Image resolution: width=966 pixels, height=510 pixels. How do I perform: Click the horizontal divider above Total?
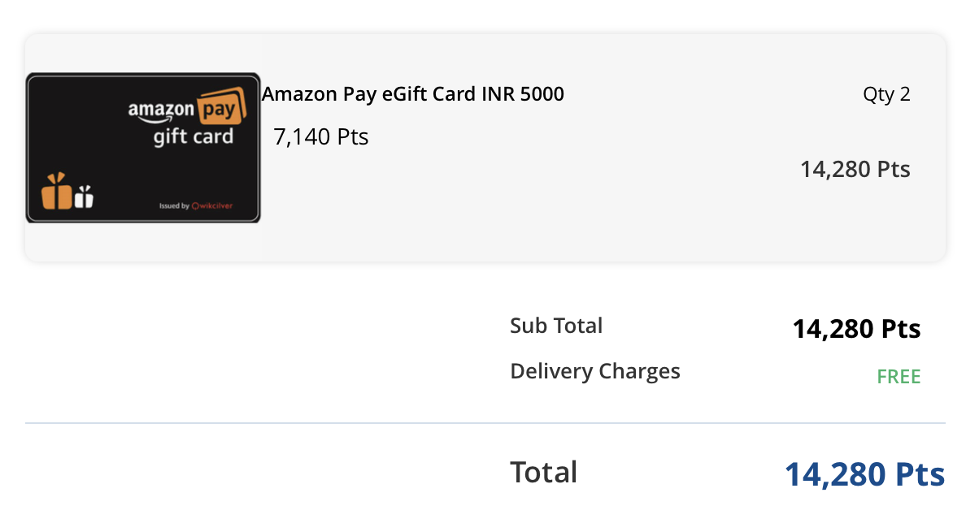[485, 423]
